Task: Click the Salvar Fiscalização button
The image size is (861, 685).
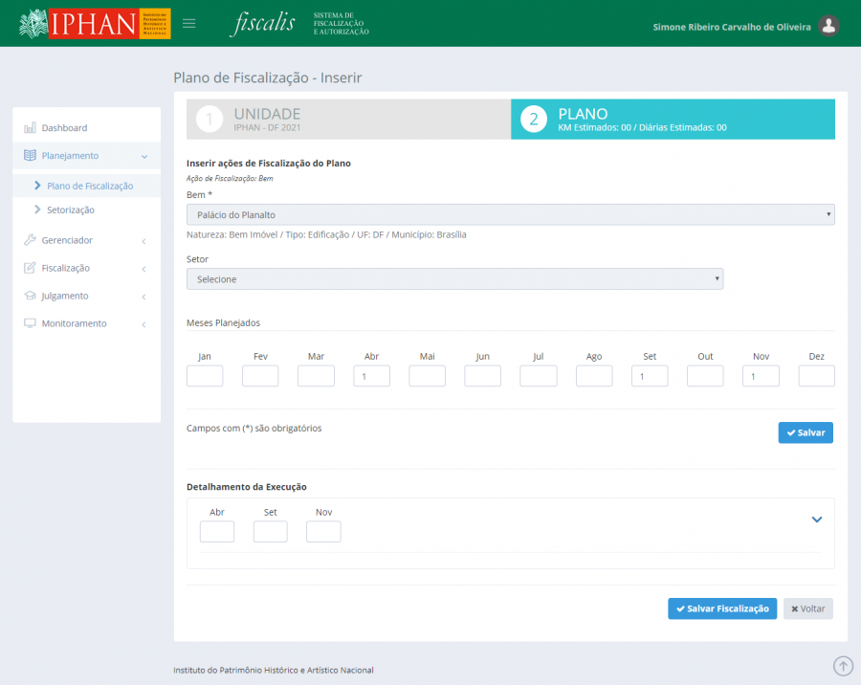Action: point(722,608)
